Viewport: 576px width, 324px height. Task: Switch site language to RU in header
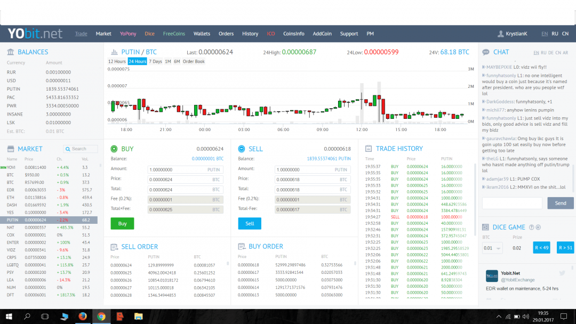coord(555,34)
